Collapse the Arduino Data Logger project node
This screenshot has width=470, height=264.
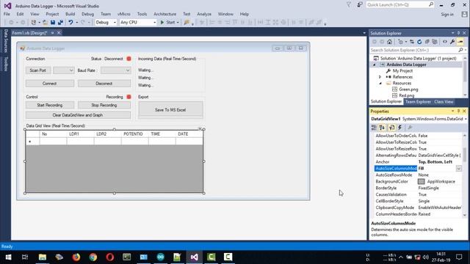coord(374,65)
